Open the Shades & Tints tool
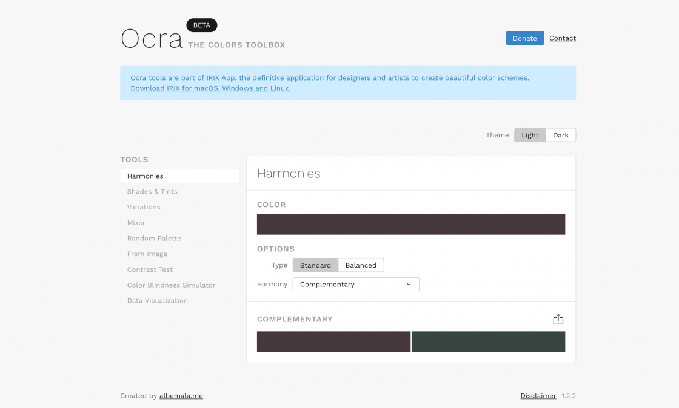 pos(152,192)
